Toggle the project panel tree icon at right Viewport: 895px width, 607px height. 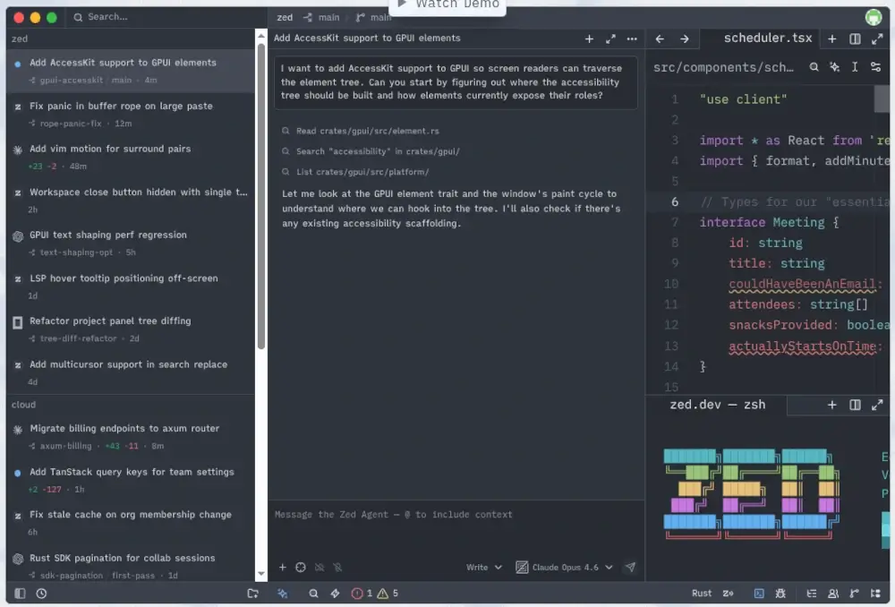pos(875,594)
